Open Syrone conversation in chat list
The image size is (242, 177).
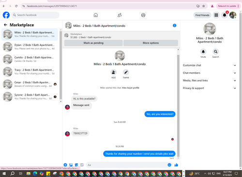[30, 97]
